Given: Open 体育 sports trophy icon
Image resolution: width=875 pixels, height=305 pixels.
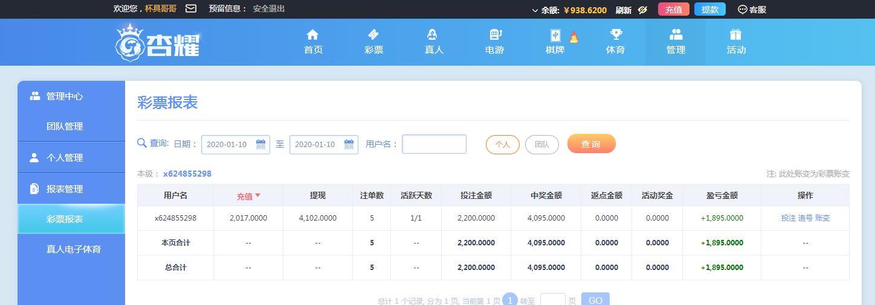Looking at the screenshot, I should pyautogui.click(x=616, y=34).
